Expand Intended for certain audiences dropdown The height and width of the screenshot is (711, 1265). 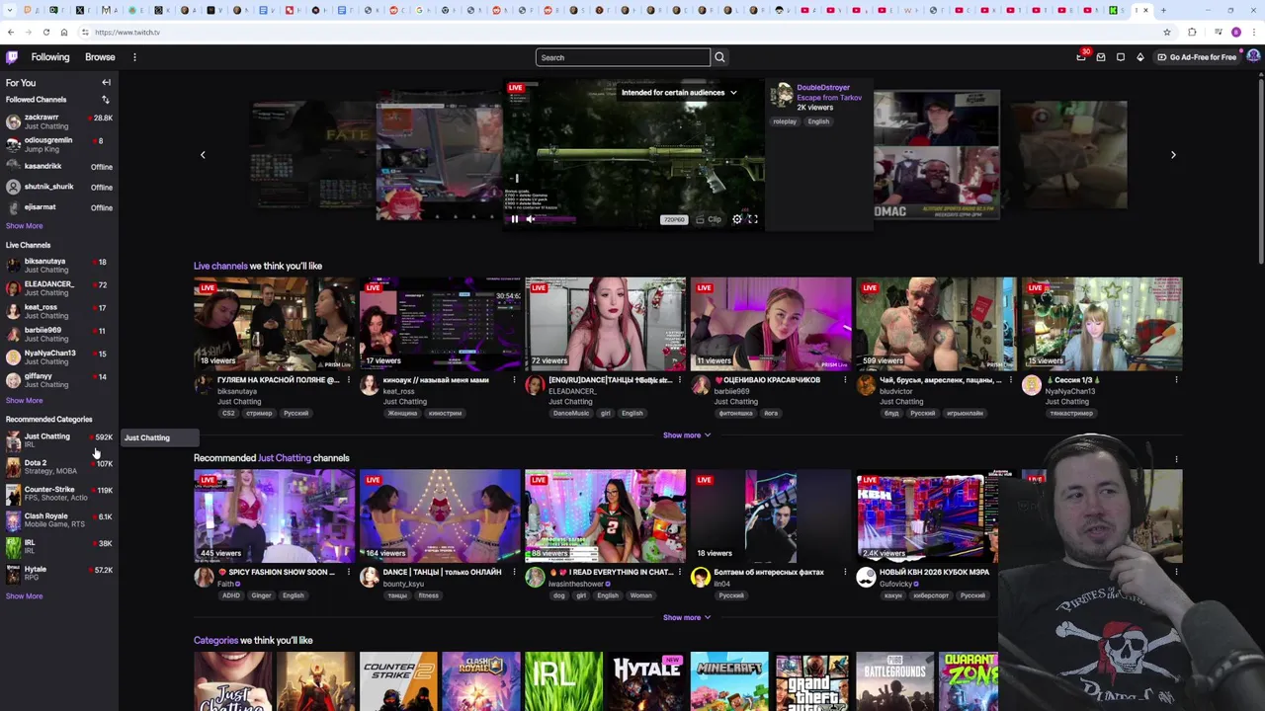point(679,93)
